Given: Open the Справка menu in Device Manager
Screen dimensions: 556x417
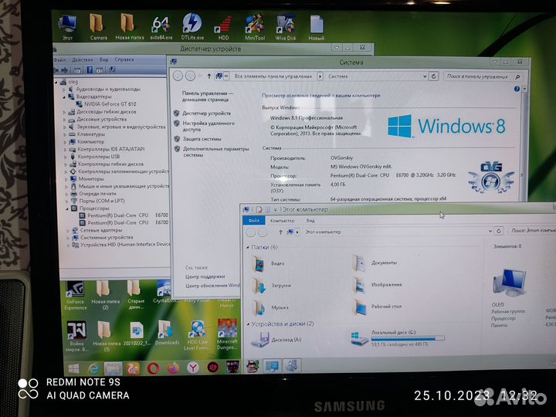Looking at the screenshot, I should [124, 59].
